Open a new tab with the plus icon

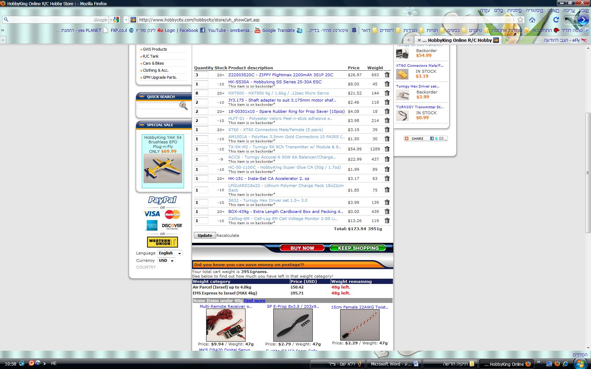[409, 40]
